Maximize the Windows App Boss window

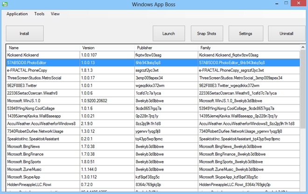[x=286, y=3]
